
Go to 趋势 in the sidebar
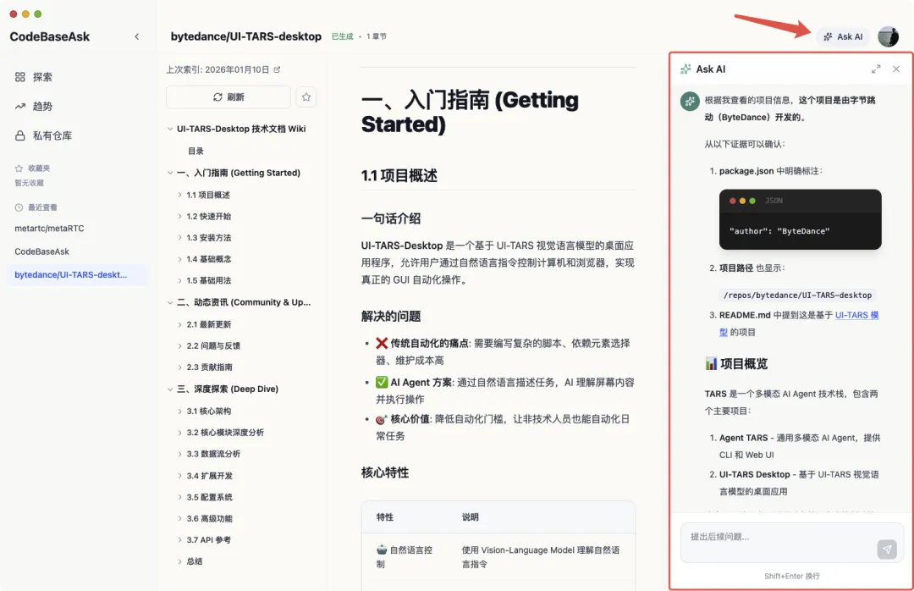(42, 106)
